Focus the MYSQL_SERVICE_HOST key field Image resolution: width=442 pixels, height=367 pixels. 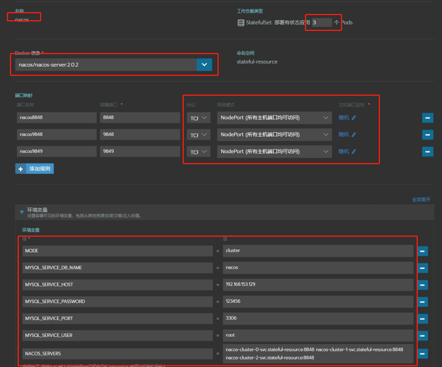118,285
